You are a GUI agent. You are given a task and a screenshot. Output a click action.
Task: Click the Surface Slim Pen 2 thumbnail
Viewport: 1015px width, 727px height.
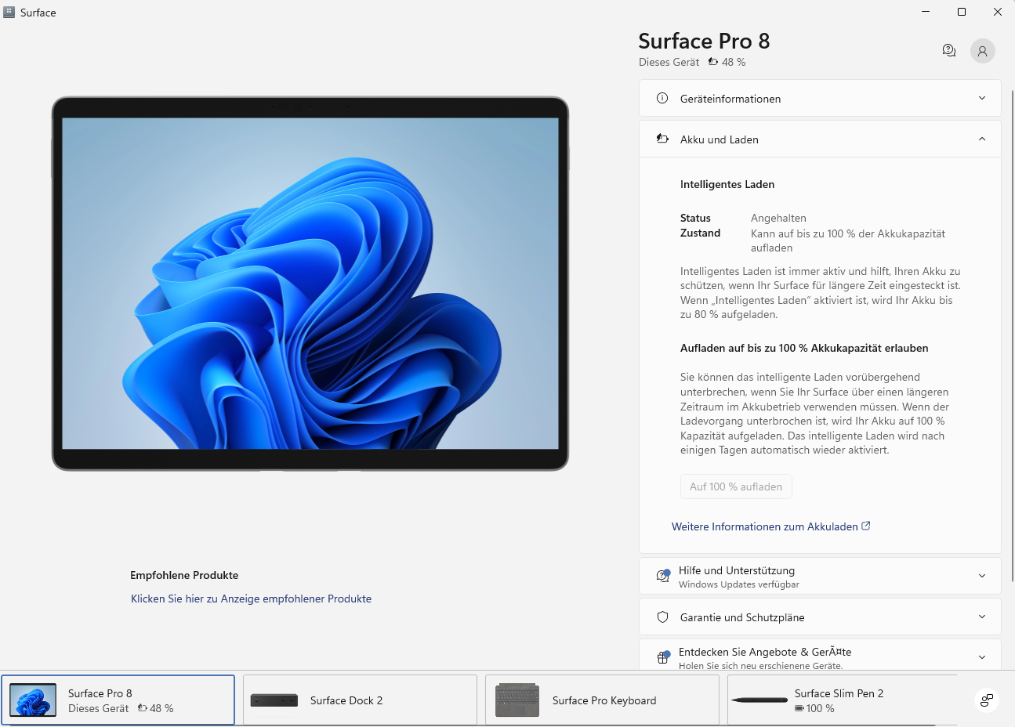(759, 700)
